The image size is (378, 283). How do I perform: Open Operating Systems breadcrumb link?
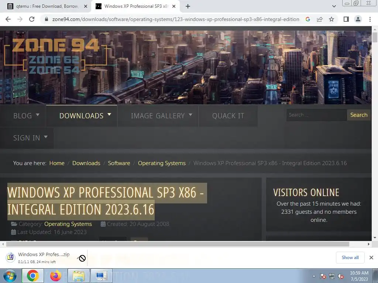pos(162,163)
